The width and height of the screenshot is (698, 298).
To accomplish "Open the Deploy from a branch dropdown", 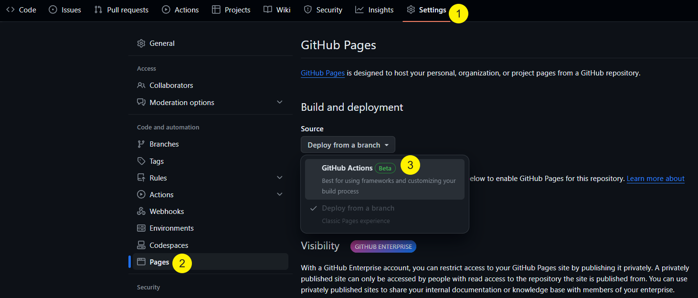I will pos(348,145).
